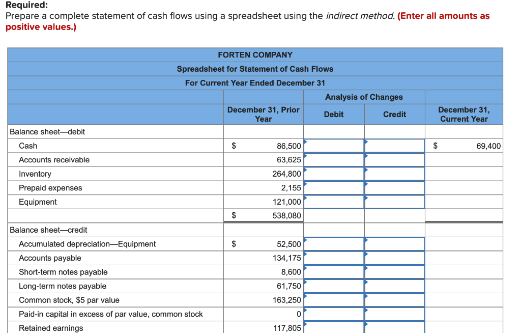Click the Debit cell for Common stock

(x=334, y=300)
